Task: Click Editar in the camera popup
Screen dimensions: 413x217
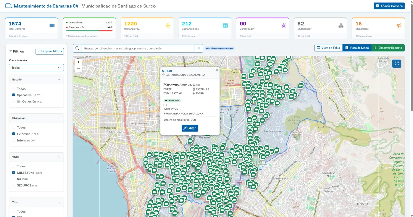Action: [x=190, y=128]
